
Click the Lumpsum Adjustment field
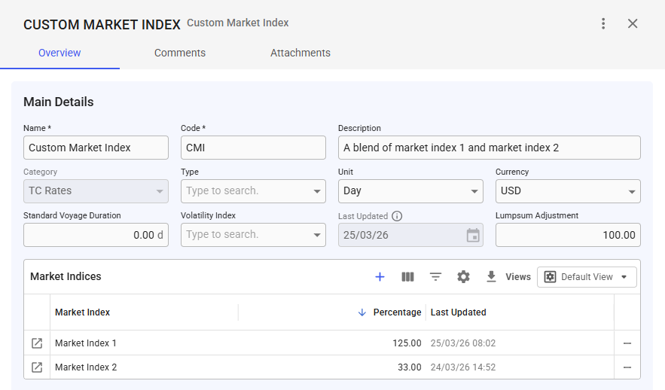click(x=568, y=235)
